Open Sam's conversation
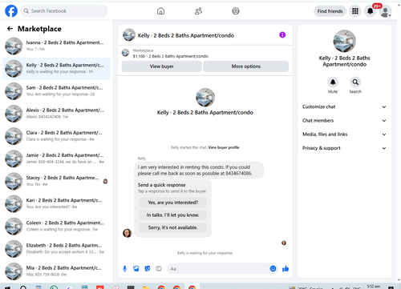 (x=56, y=91)
